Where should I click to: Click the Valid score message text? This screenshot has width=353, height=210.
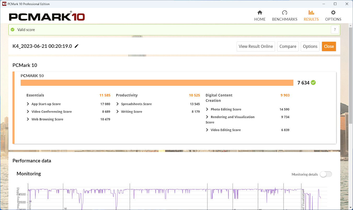[26, 30]
